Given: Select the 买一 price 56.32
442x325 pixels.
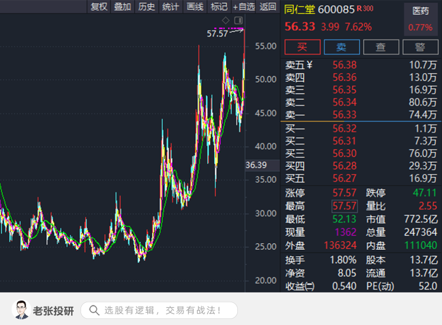Looking at the screenshot, I should (345, 129).
